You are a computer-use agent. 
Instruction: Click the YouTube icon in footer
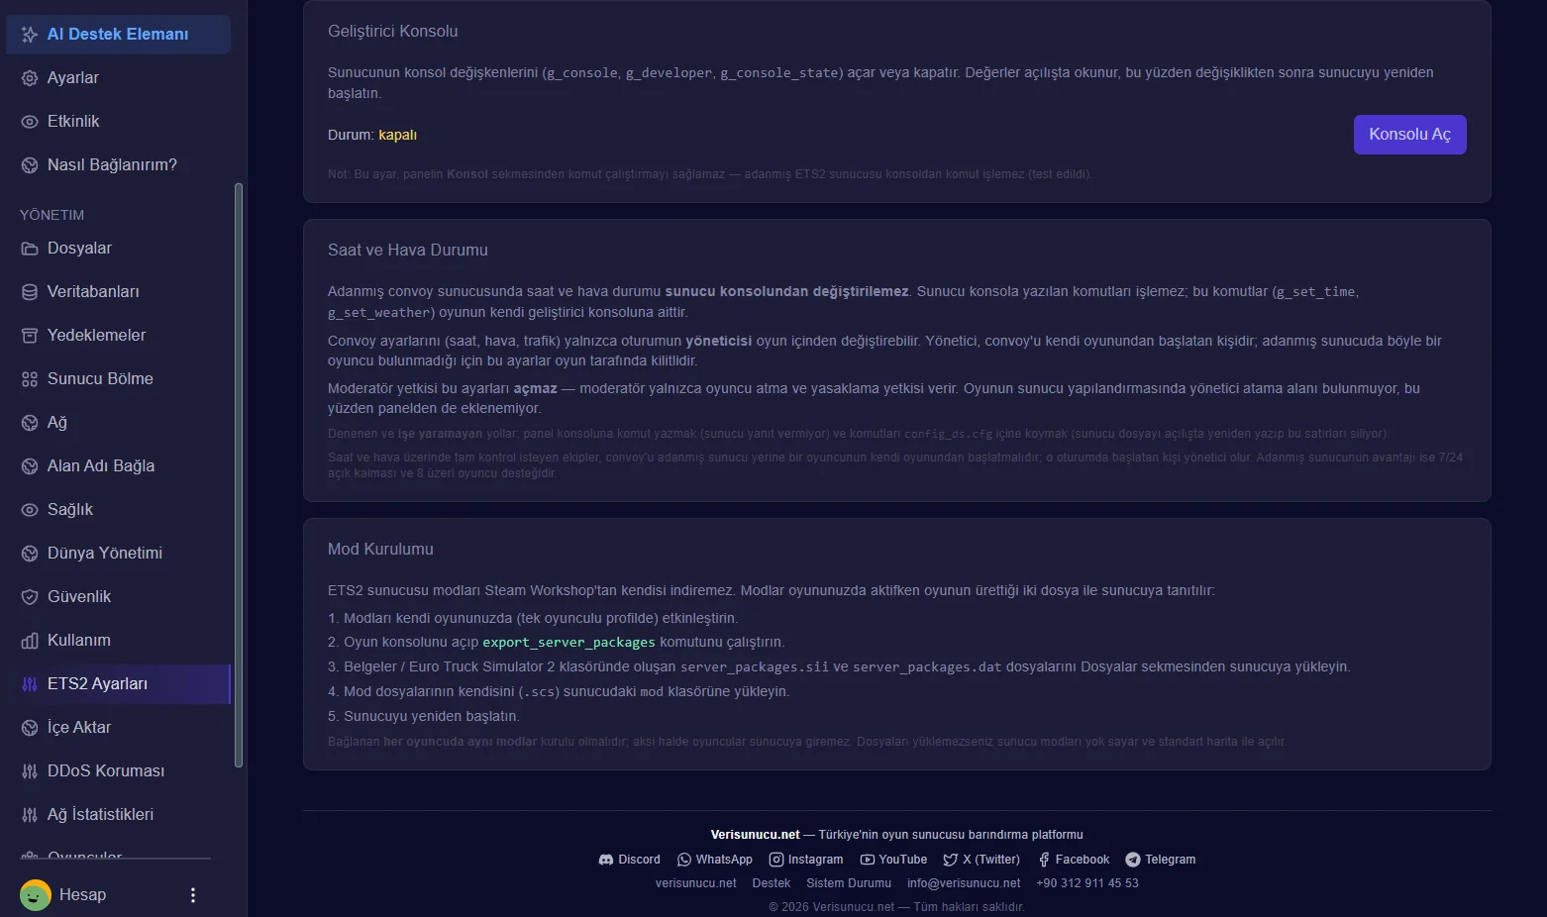868,860
